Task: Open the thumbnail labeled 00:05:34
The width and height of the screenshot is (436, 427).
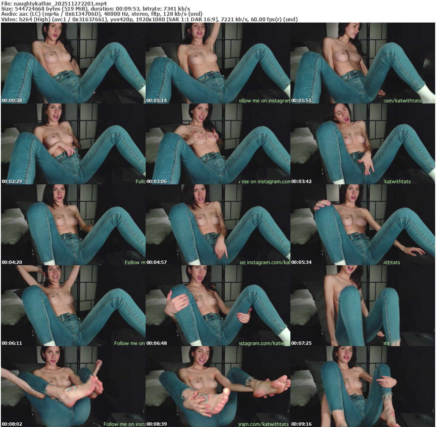Action: click(362, 224)
